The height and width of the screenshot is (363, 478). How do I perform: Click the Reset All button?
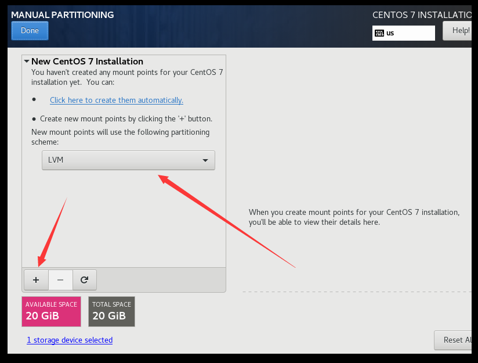453,340
